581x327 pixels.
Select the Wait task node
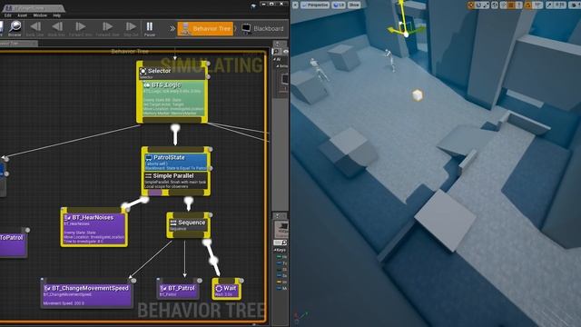tap(227, 290)
